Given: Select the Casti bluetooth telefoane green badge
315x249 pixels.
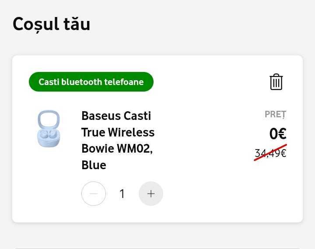Looking at the screenshot, I should [x=91, y=82].
